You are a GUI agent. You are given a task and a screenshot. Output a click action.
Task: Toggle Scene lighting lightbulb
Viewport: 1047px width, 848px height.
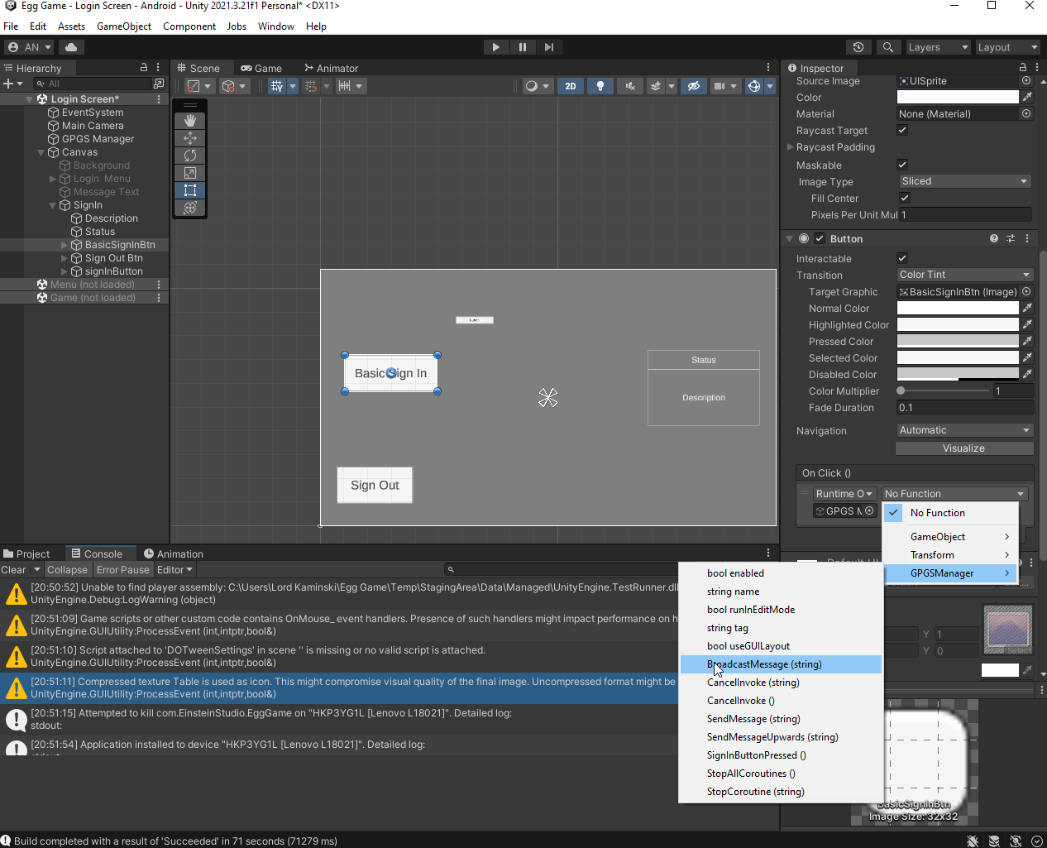[600, 86]
